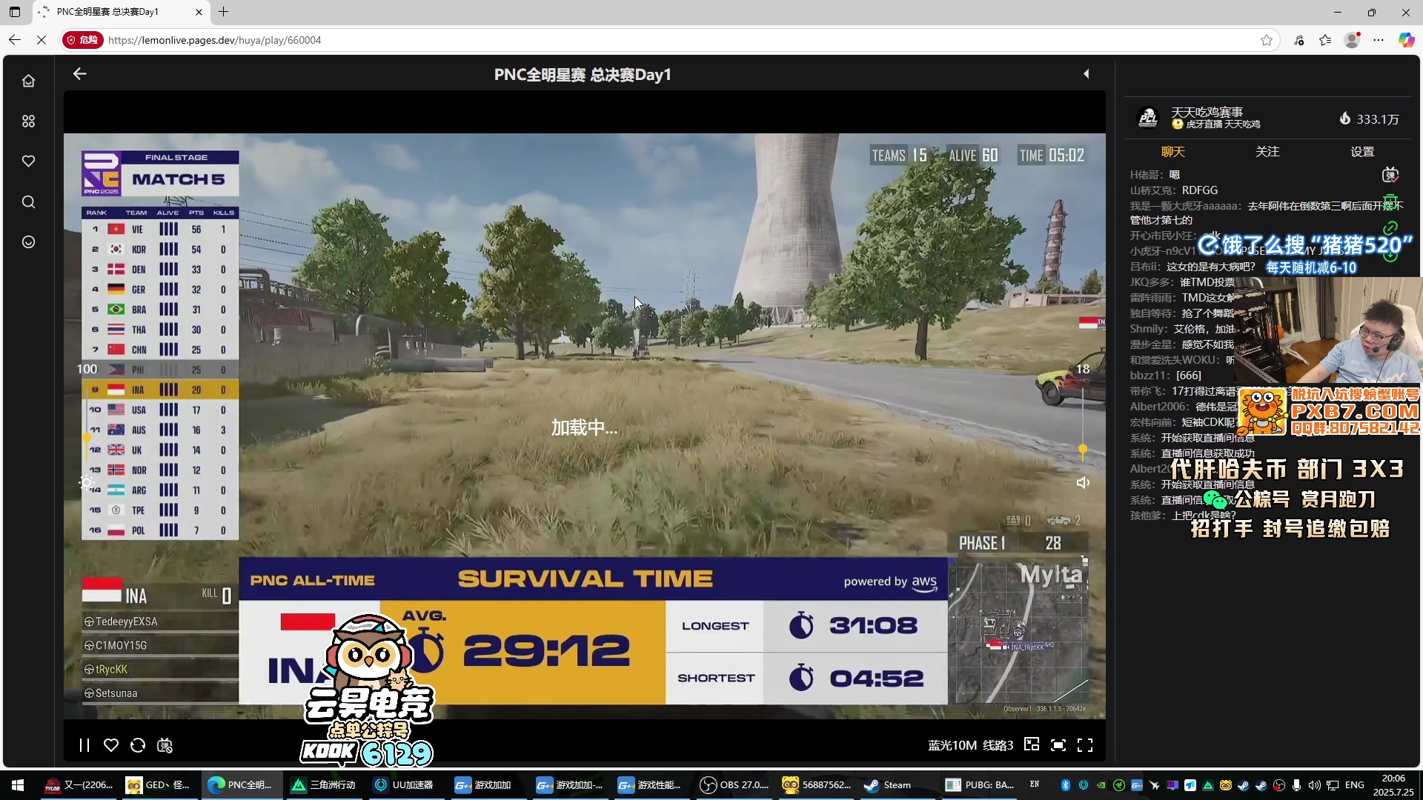Collapse the chat panel with the triangle arrow

pos(1087,73)
